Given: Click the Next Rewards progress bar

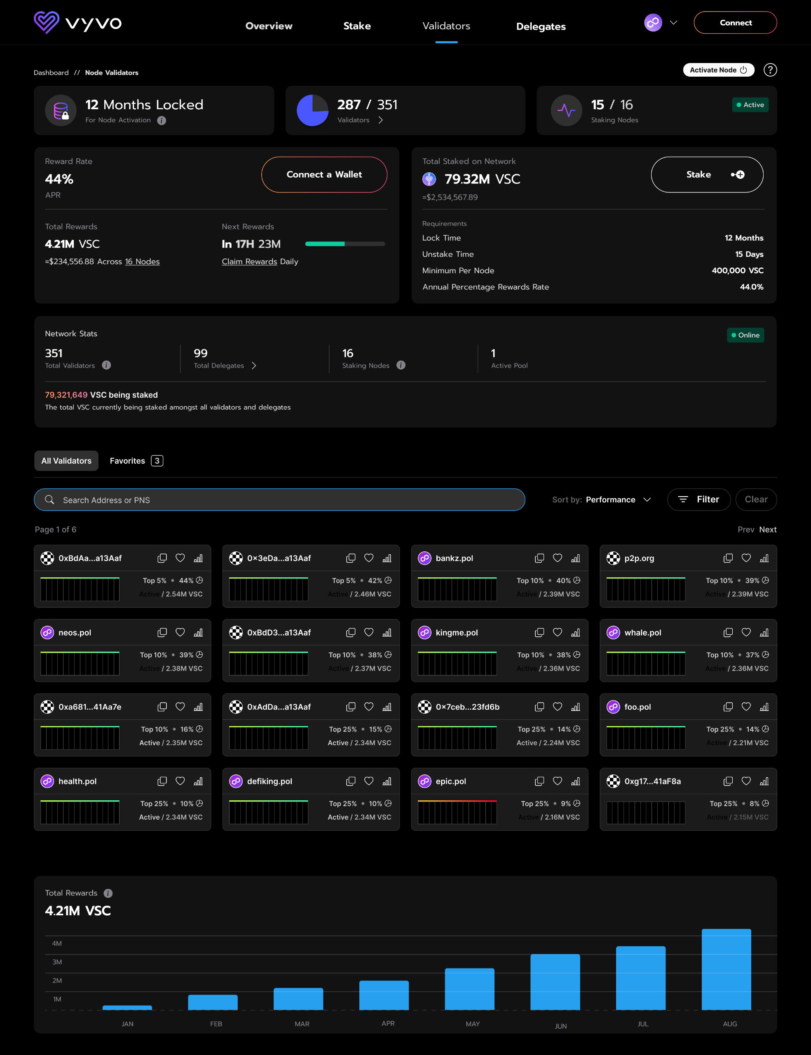Looking at the screenshot, I should tap(345, 244).
